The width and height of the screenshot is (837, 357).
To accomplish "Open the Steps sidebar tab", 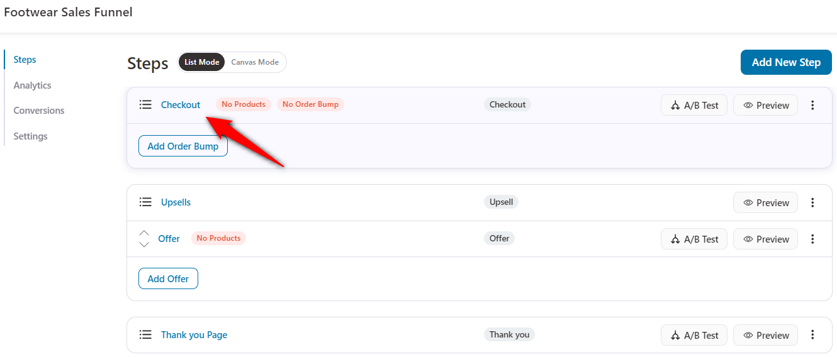I will pyautogui.click(x=25, y=60).
